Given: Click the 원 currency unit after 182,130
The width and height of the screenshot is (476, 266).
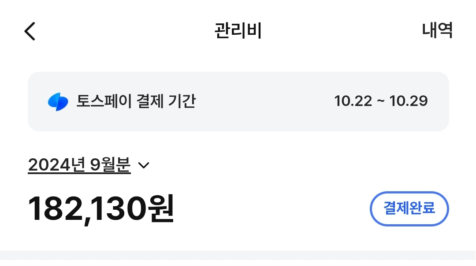Looking at the screenshot, I should click(x=160, y=209).
